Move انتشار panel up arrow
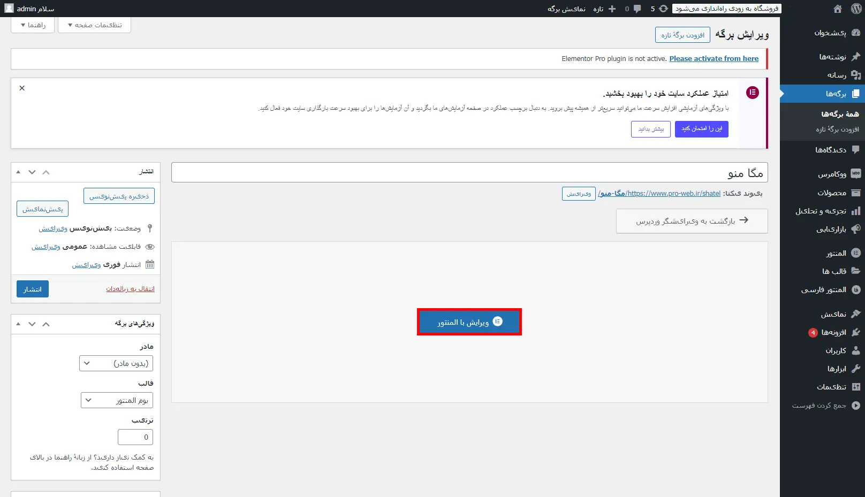Image resolution: width=865 pixels, height=497 pixels. 46,172
